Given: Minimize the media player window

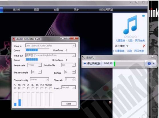Looking at the screenshot, I should tap(132, 3).
